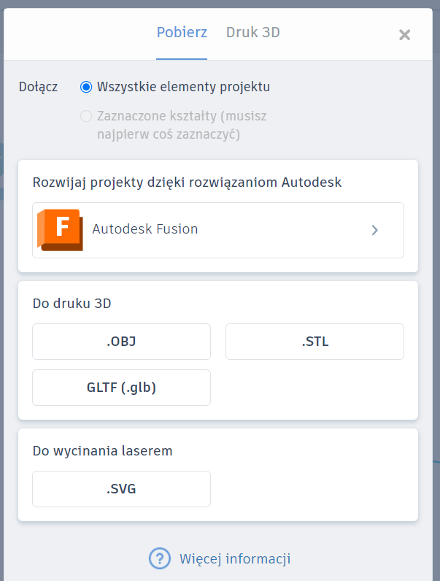Click the Dołącz label
The image size is (440, 581).
point(38,87)
